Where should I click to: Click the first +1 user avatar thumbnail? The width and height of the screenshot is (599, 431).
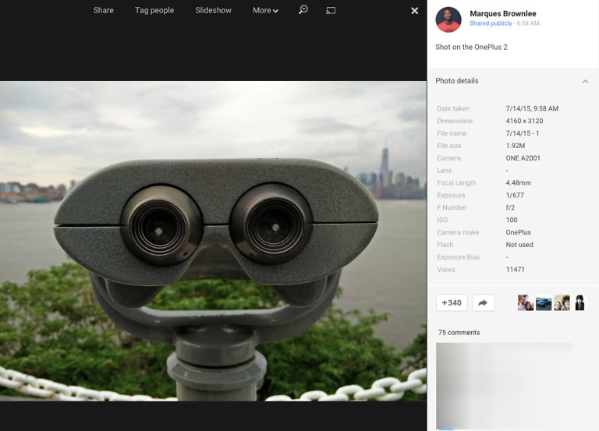[x=526, y=303]
